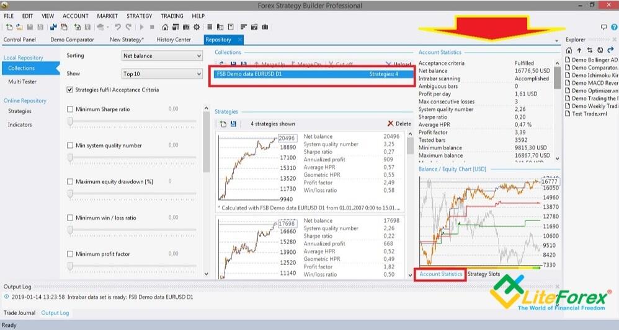Uncheck Strategies fulfil Acceptance Criteria
619x330 pixels.
pos(70,90)
